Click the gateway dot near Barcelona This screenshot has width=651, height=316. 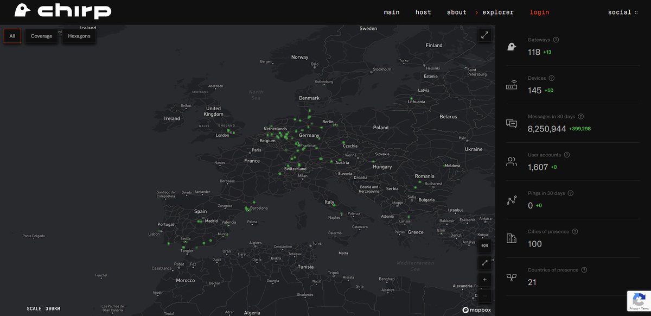pos(247,208)
